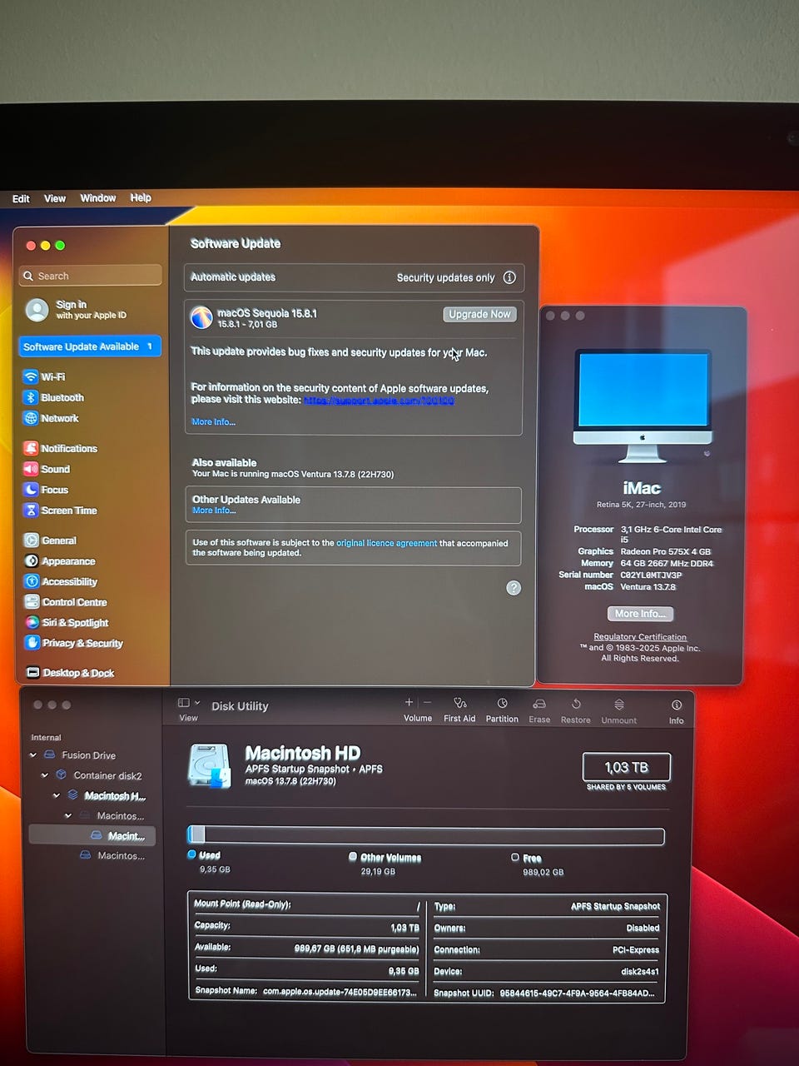The height and width of the screenshot is (1066, 799).
Task: Click the Upgrade Now button
Action: (x=479, y=314)
